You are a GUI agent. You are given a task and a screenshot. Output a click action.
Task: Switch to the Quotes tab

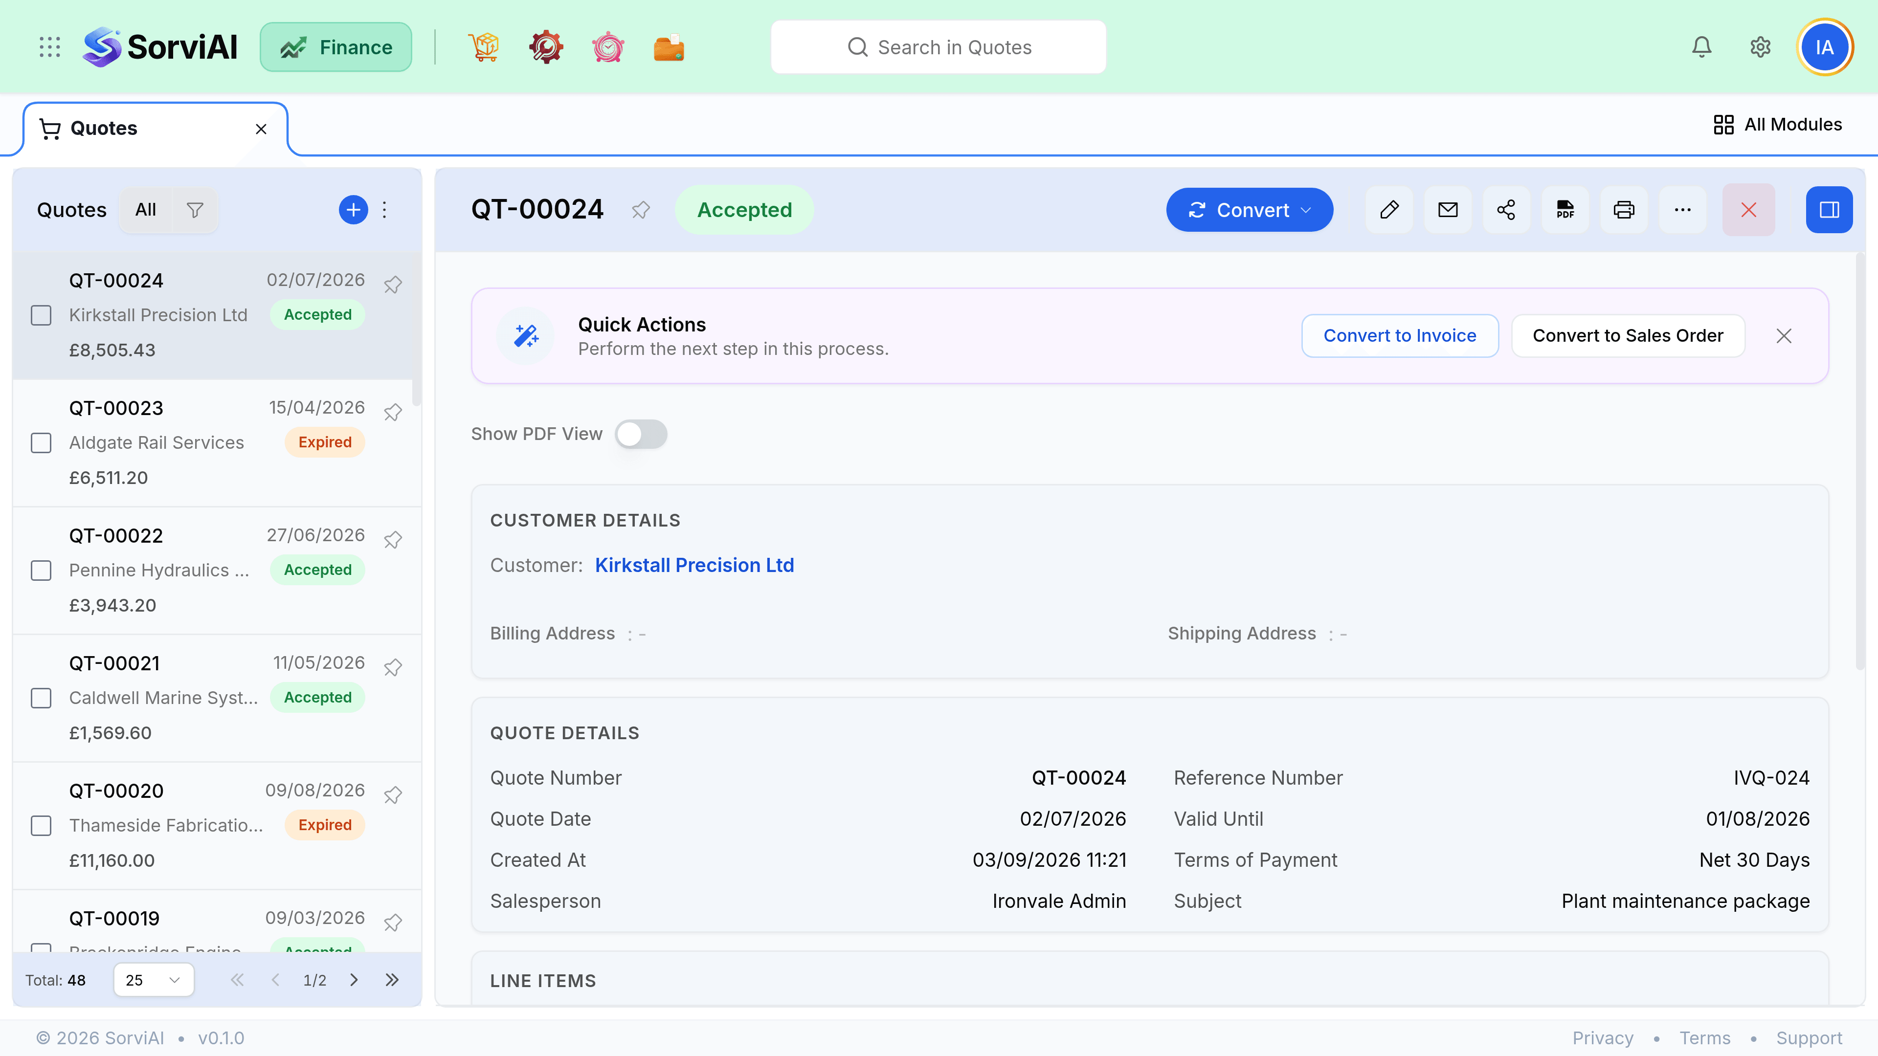156,129
